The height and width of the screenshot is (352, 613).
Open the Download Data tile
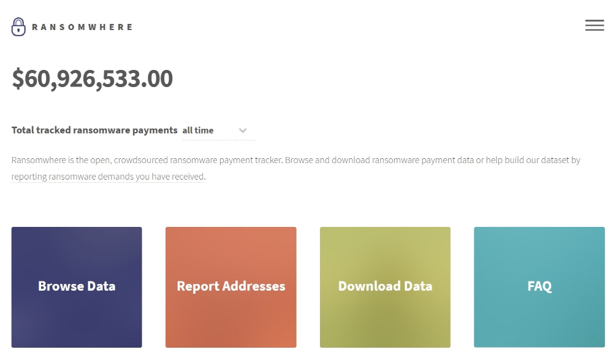[385, 287]
